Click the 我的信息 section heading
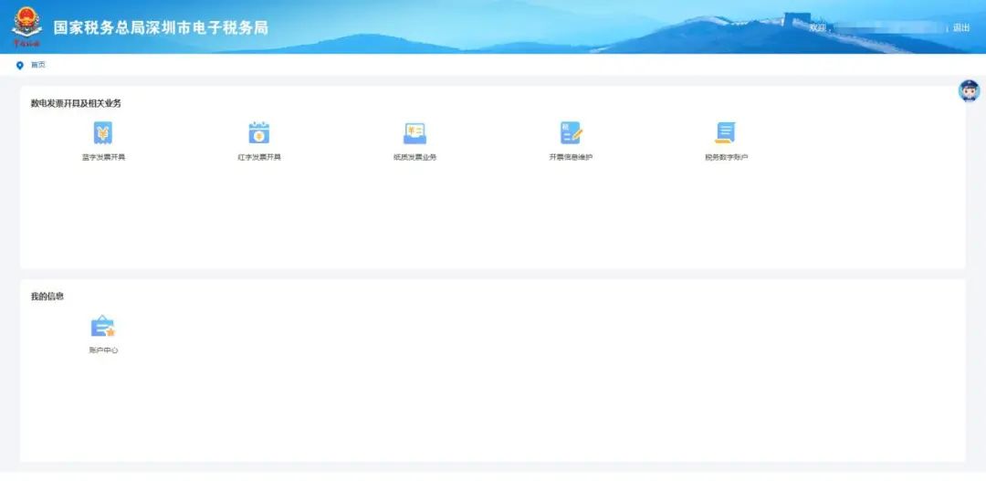 (x=47, y=296)
